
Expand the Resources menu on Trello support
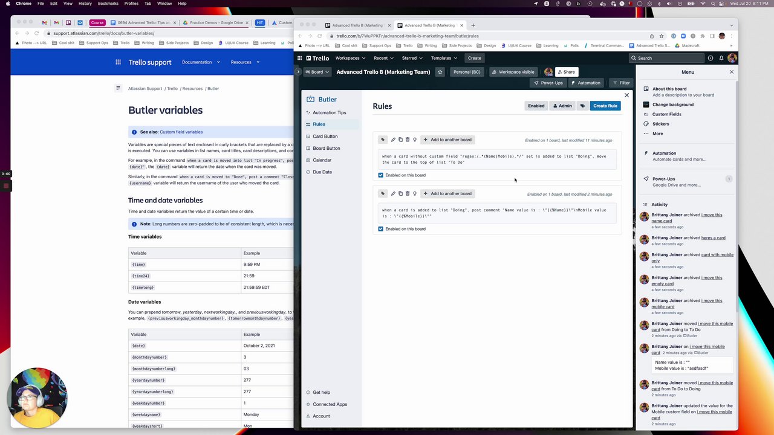click(x=245, y=62)
